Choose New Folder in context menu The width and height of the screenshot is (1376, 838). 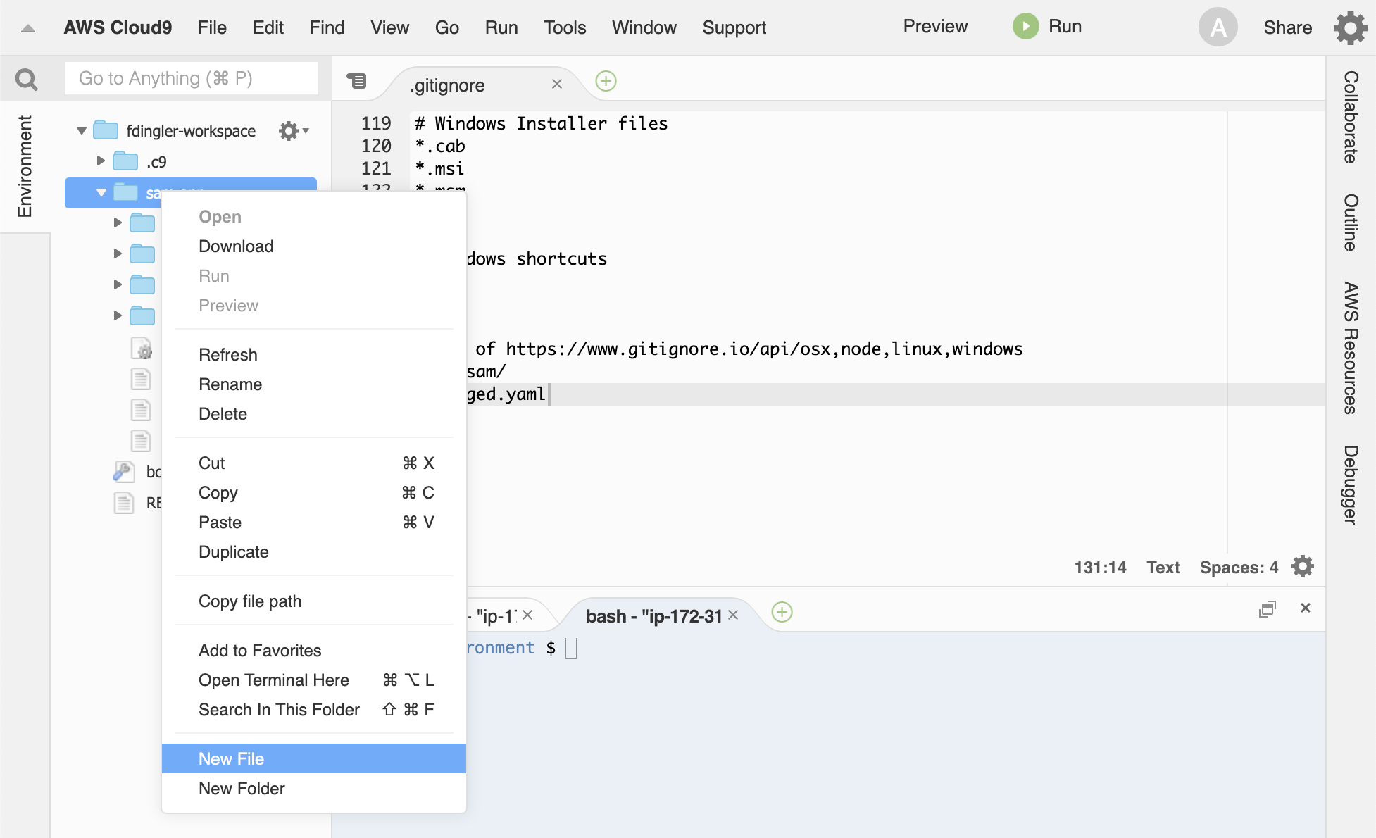[314, 788]
